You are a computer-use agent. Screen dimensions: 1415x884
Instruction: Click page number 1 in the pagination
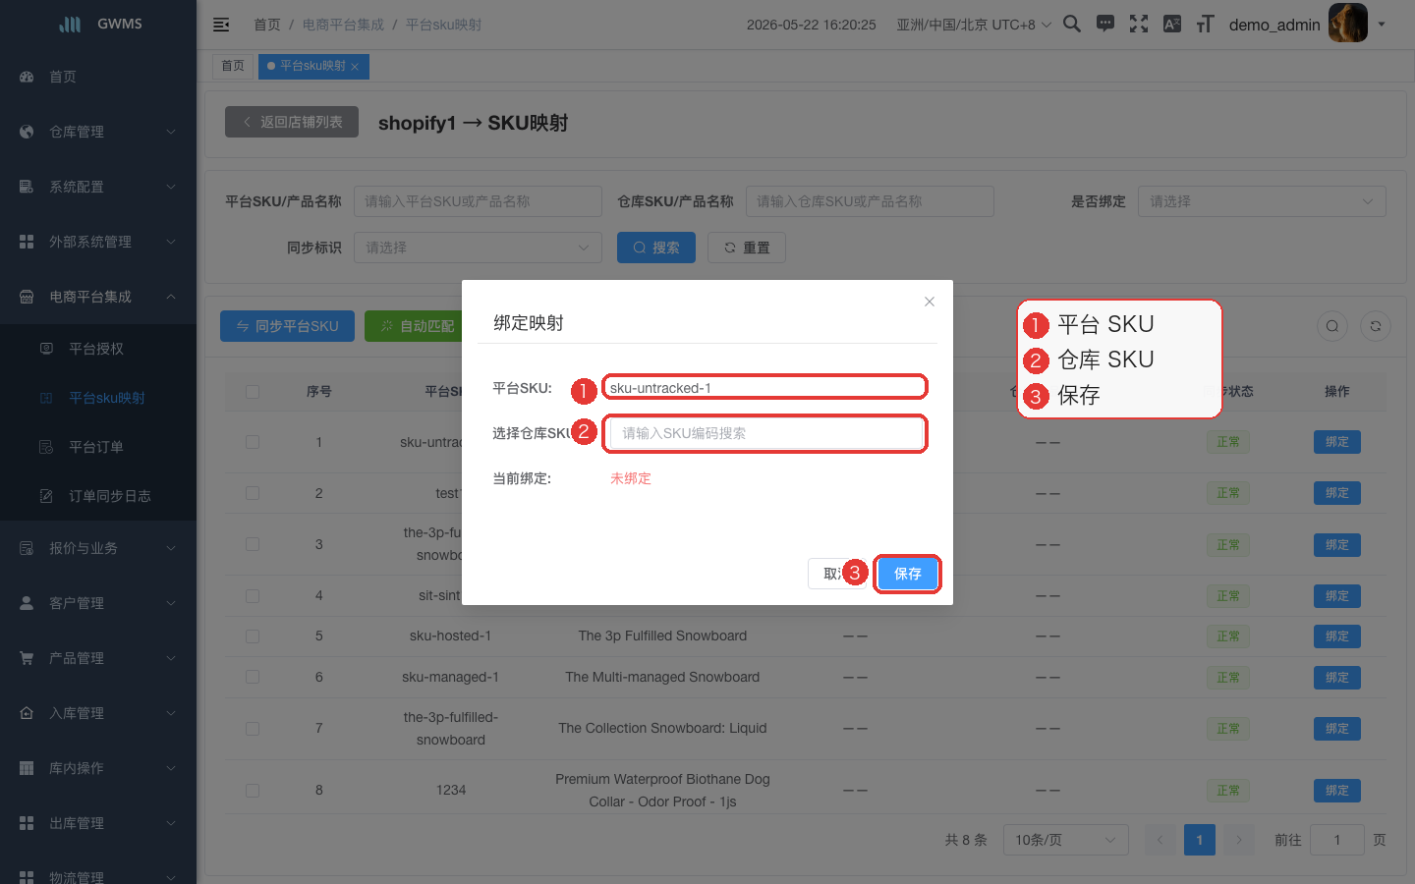(x=1199, y=840)
